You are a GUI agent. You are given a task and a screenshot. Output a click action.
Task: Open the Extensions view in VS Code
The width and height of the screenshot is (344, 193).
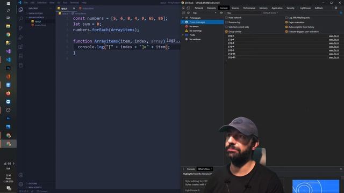[21, 47]
